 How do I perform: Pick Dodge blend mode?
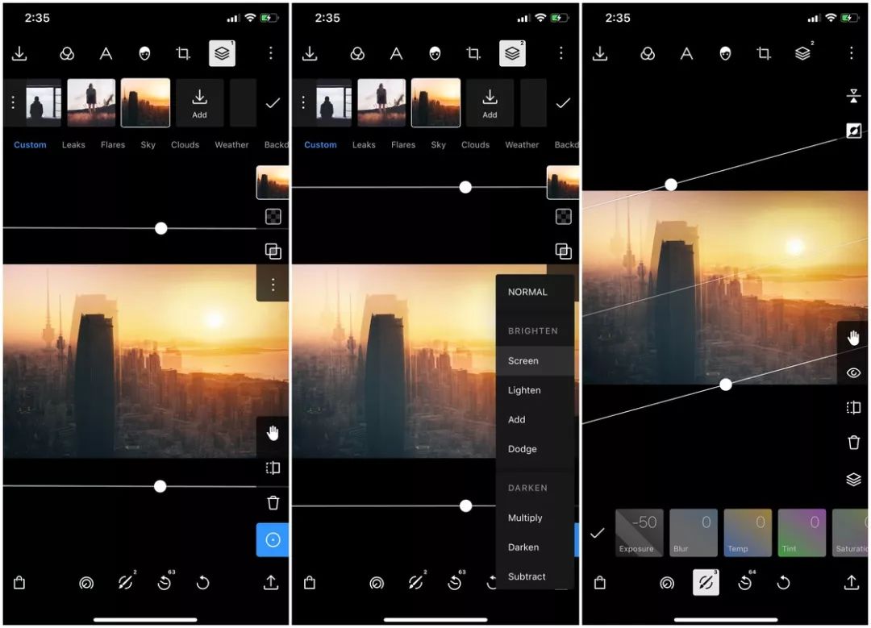point(522,449)
